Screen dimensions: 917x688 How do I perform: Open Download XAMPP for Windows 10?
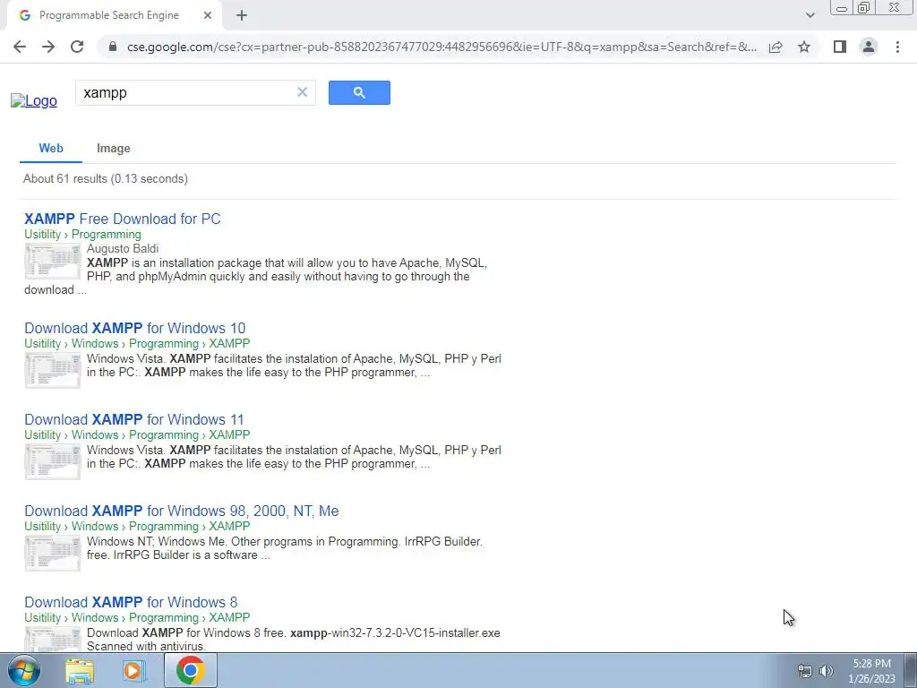tap(134, 328)
